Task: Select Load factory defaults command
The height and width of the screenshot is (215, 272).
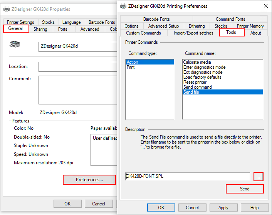Action: (x=223, y=77)
